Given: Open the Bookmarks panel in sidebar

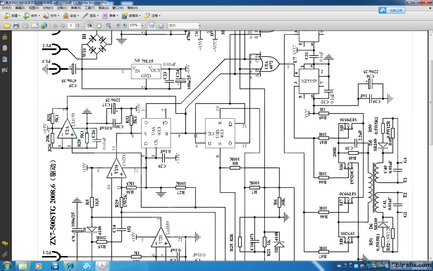Looking at the screenshot, I should 5,59.
